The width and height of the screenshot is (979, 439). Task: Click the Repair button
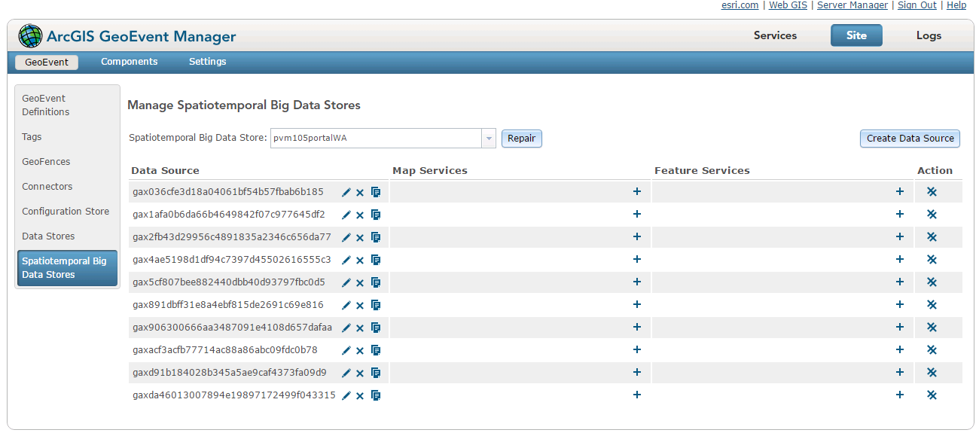click(522, 139)
